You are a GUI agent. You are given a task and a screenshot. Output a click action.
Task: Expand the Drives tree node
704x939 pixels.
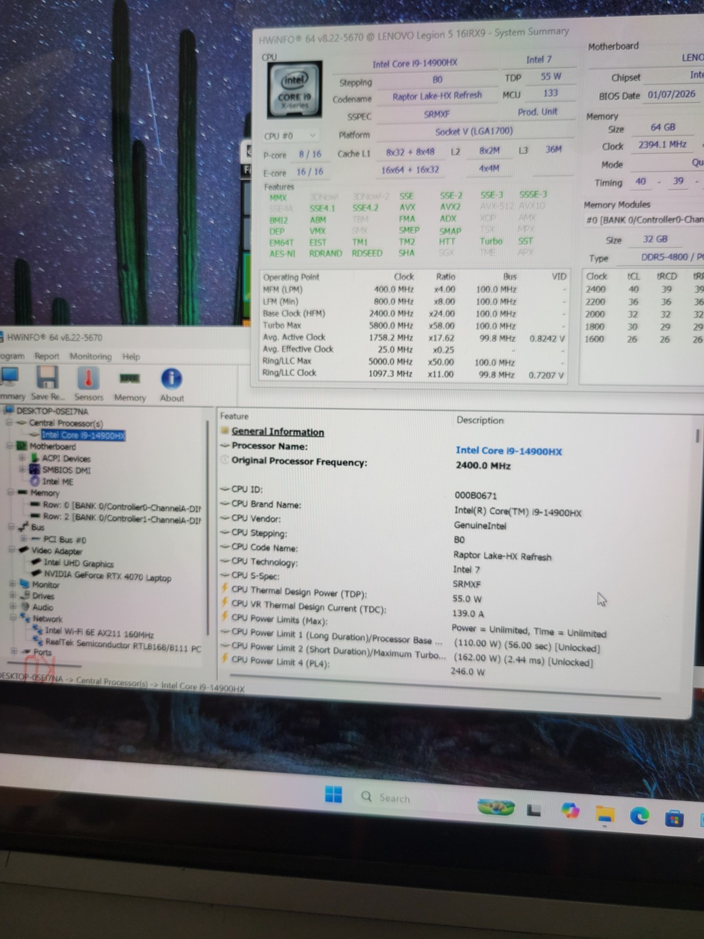pyautogui.click(x=12, y=595)
